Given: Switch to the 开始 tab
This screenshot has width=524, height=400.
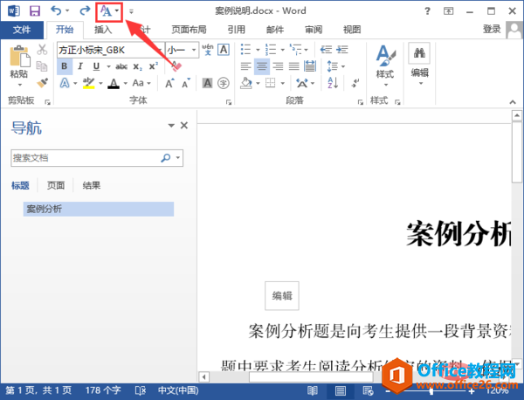Looking at the screenshot, I should (65, 30).
